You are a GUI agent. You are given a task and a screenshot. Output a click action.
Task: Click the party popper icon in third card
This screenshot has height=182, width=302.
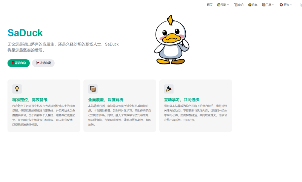tap(169, 89)
